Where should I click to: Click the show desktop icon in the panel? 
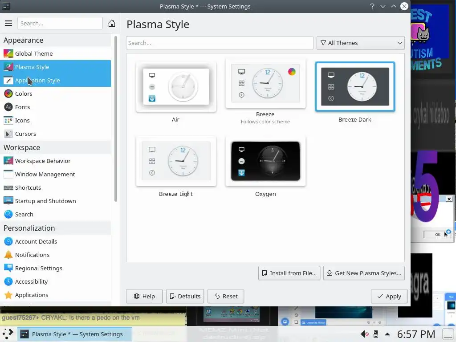pyautogui.click(x=448, y=334)
